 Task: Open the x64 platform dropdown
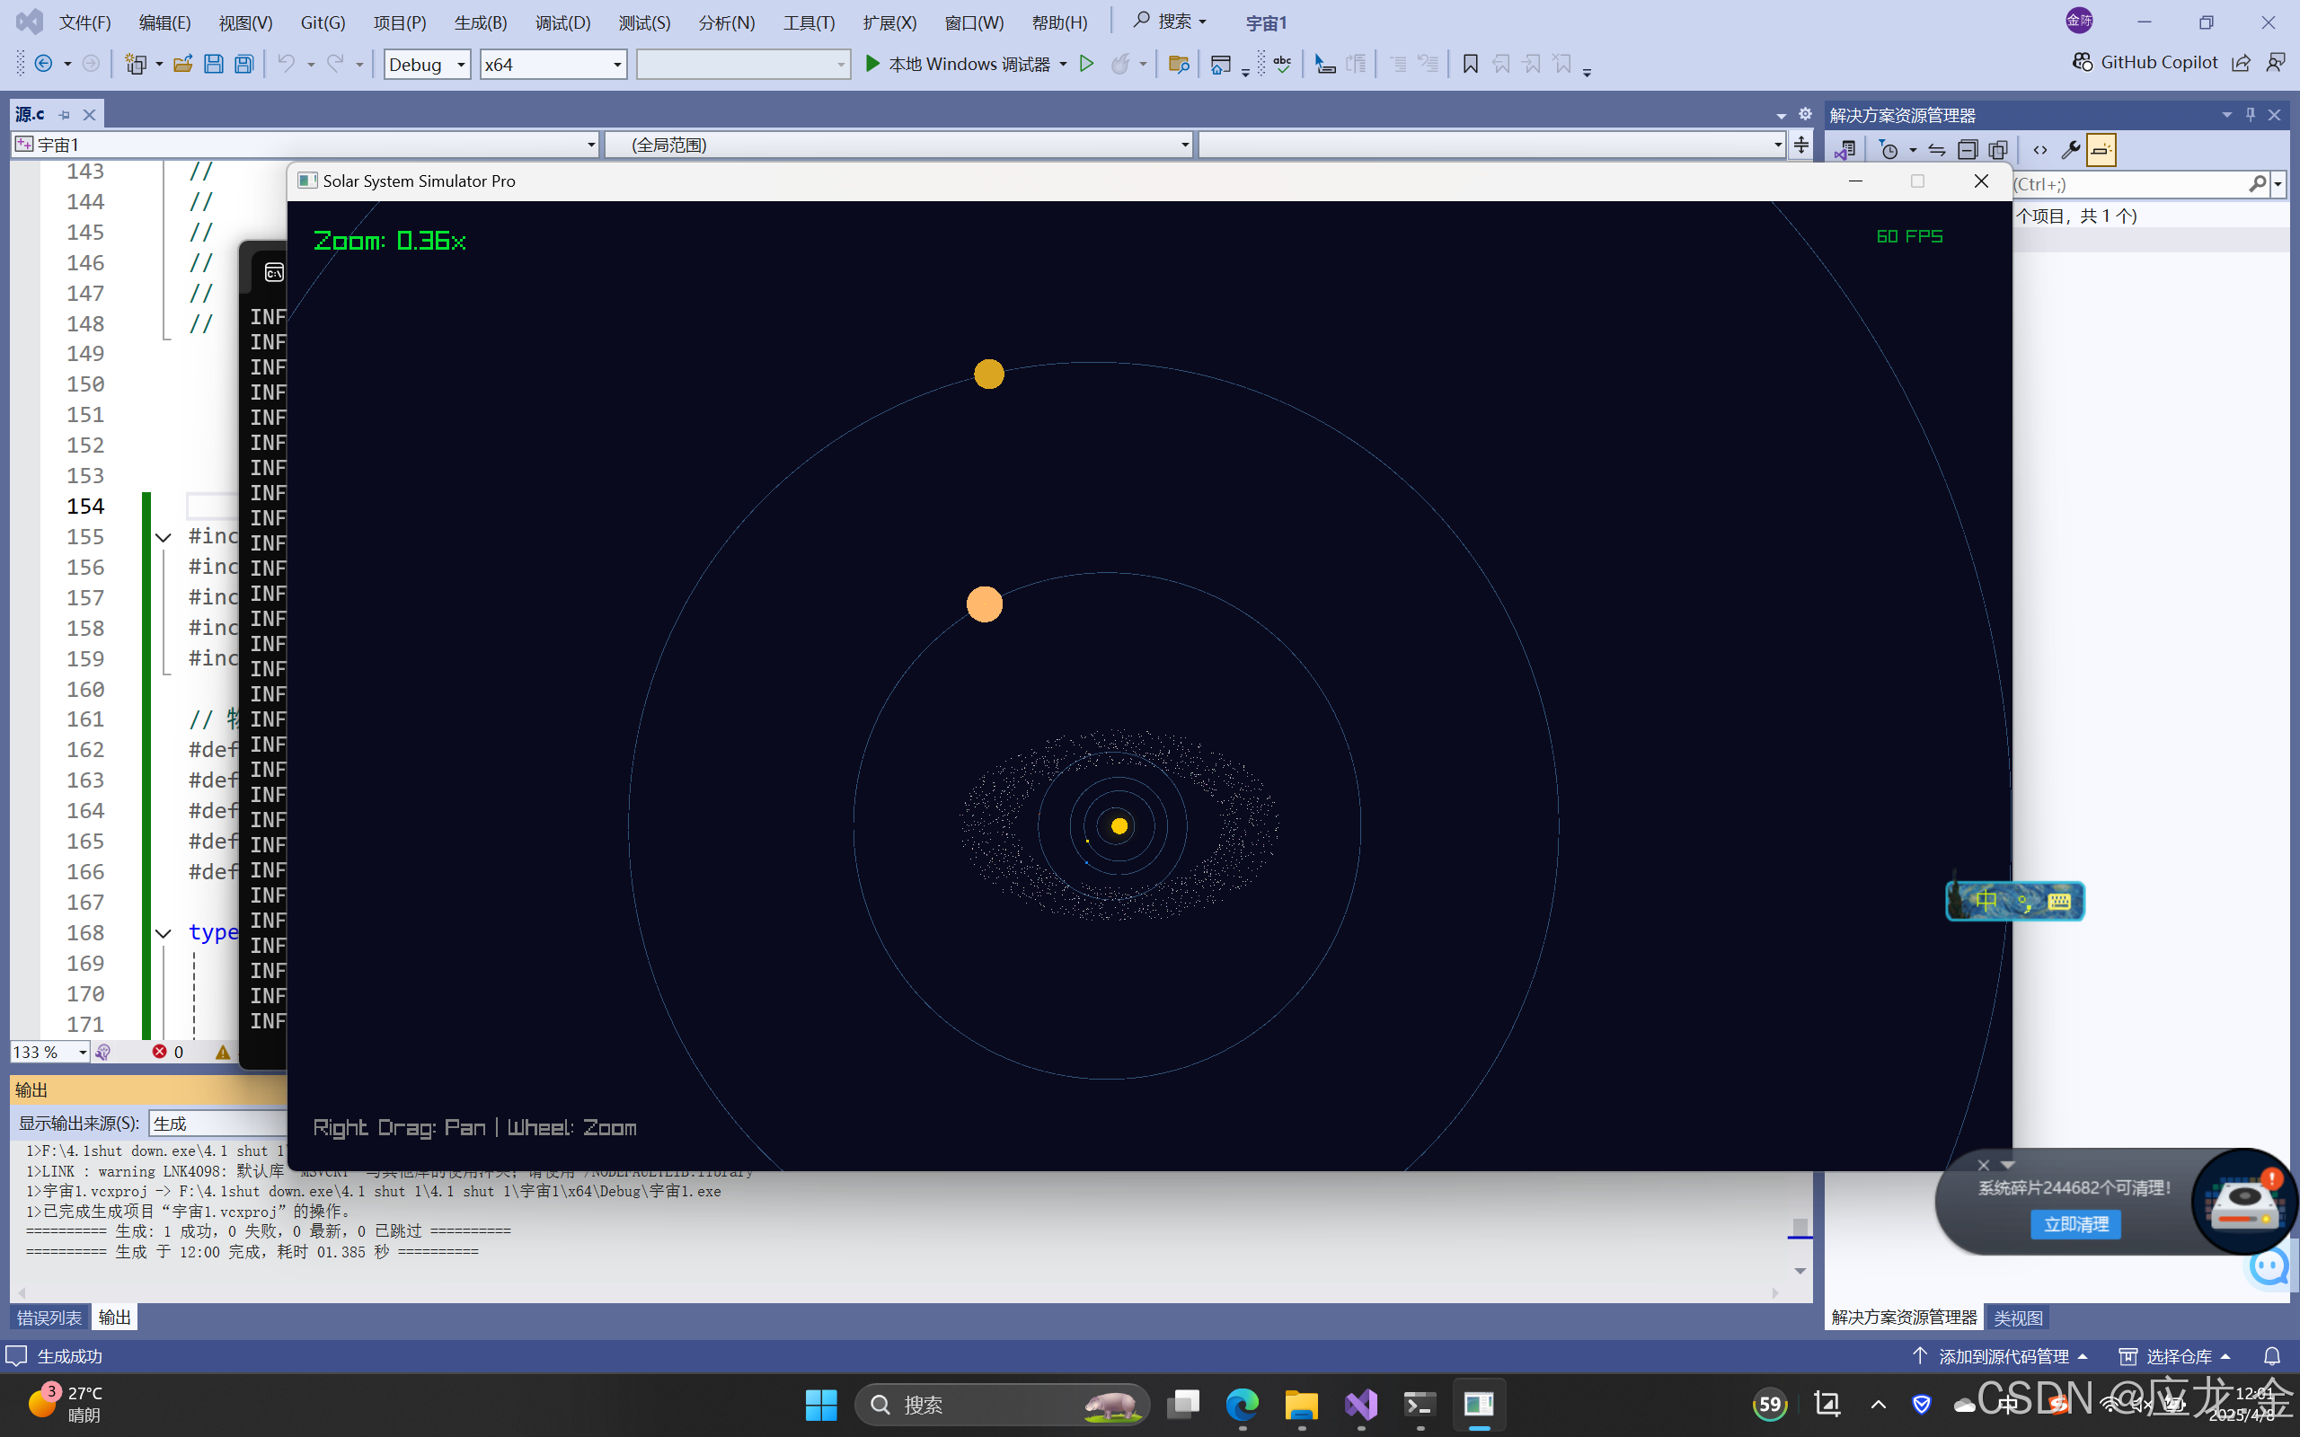coord(553,64)
